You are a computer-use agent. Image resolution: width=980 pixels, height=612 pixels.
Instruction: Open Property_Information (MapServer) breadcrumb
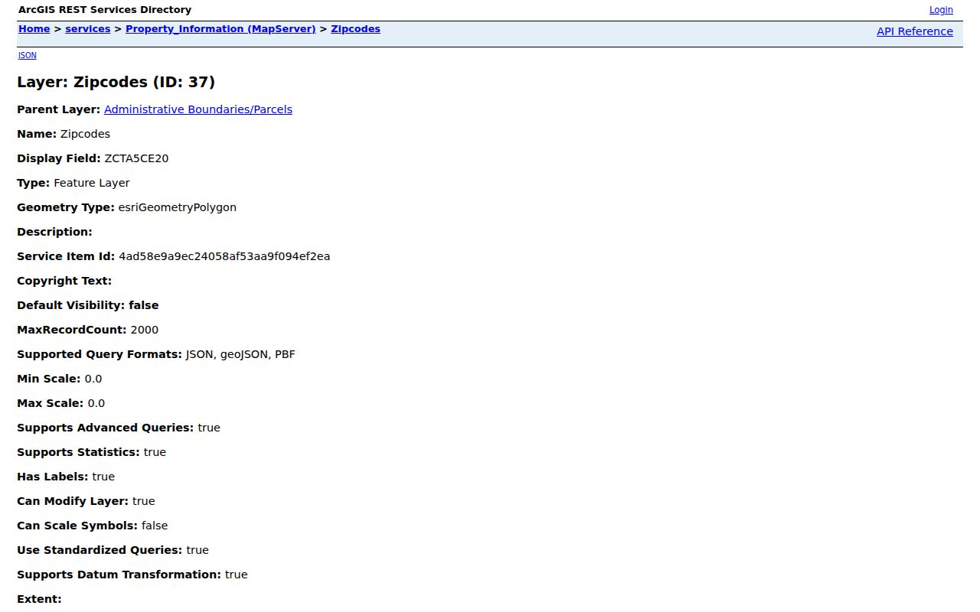[220, 29]
